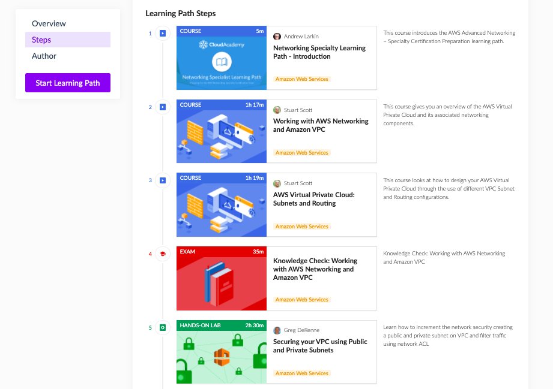Screen dimensions: 553x389
Task: Open Securing your VPC using Public and Private Subnets
Action: (320, 346)
